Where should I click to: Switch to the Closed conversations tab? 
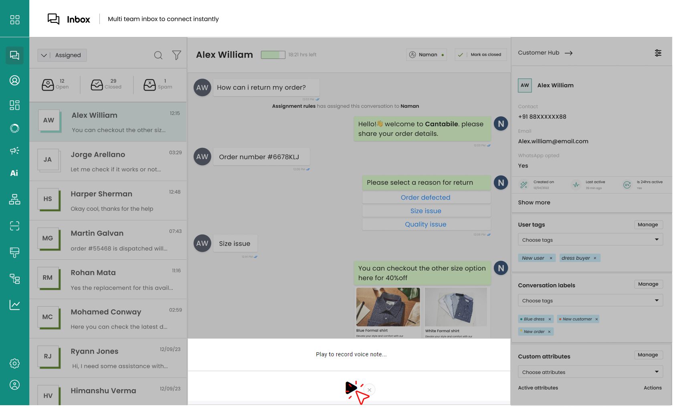tap(106, 84)
